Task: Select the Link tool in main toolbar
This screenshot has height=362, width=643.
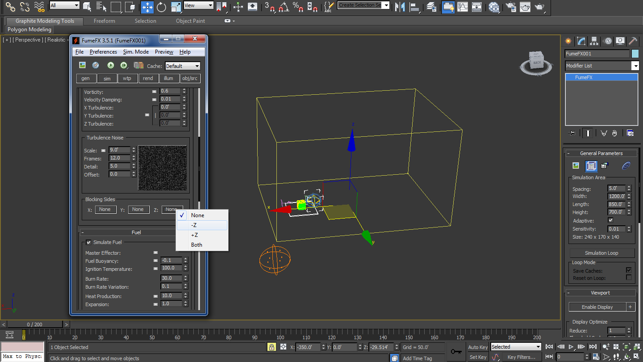Action: pyautogui.click(x=10, y=7)
